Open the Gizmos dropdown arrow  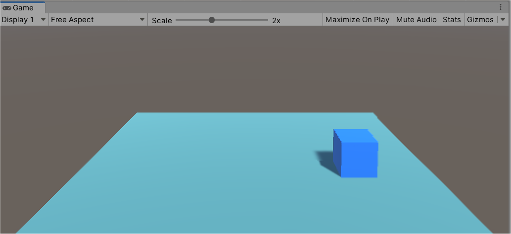pos(502,20)
